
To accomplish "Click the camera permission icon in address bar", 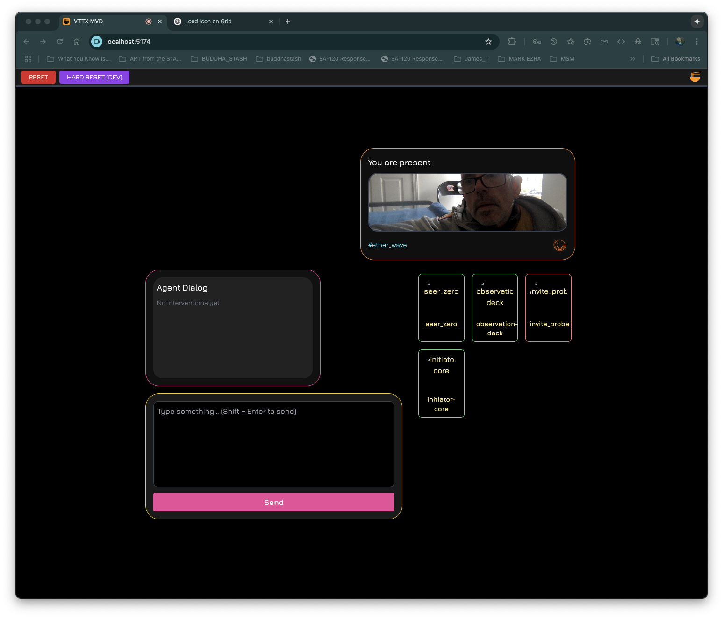I will click(x=97, y=42).
